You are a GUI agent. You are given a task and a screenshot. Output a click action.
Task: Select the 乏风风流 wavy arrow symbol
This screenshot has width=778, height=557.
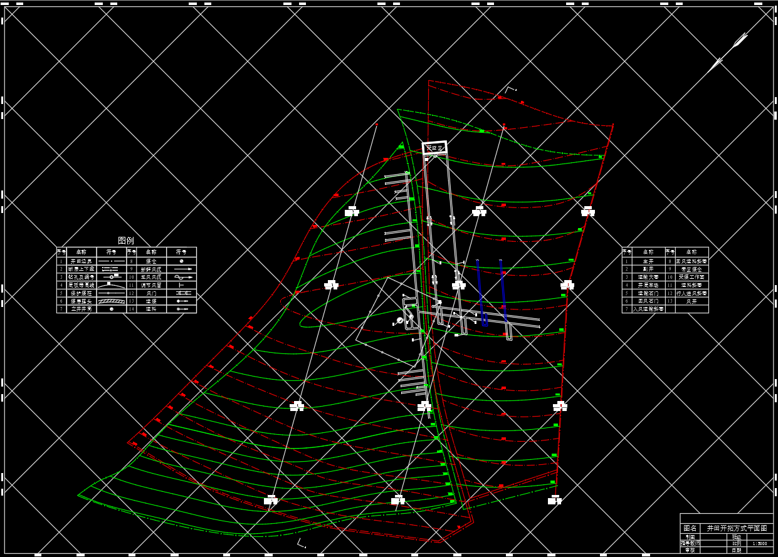[182, 276]
